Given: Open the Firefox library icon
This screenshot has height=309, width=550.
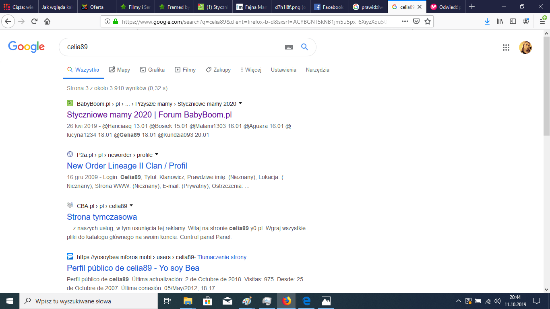Looking at the screenshot, I should click(x=500, y=21).
